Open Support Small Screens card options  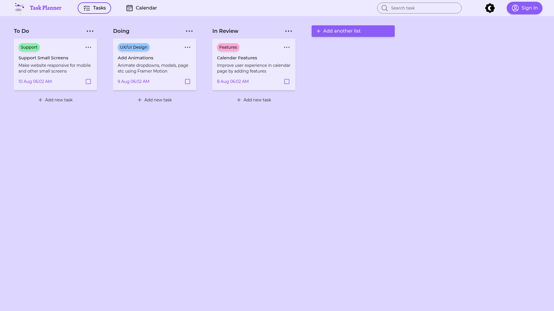(88, 47)
